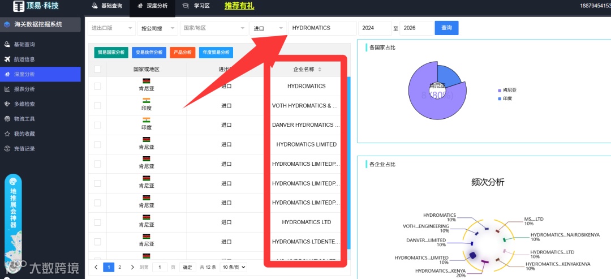Click the 产品分析 button
The width and height of the screenshot is (611, 279).
tap(182, 52)
